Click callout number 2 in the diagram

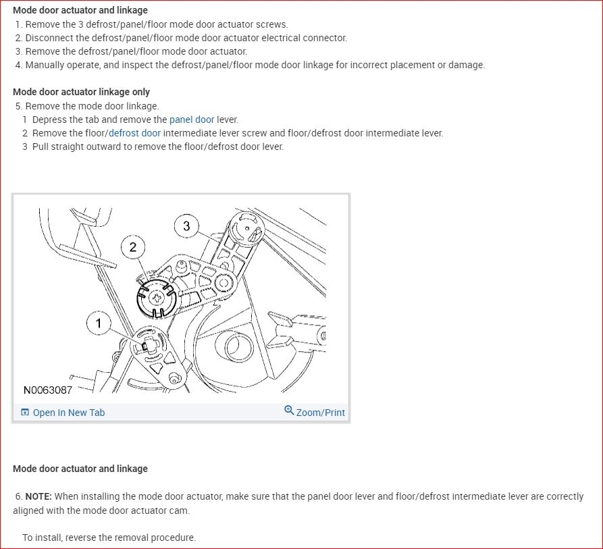click(x=132, y=247)
